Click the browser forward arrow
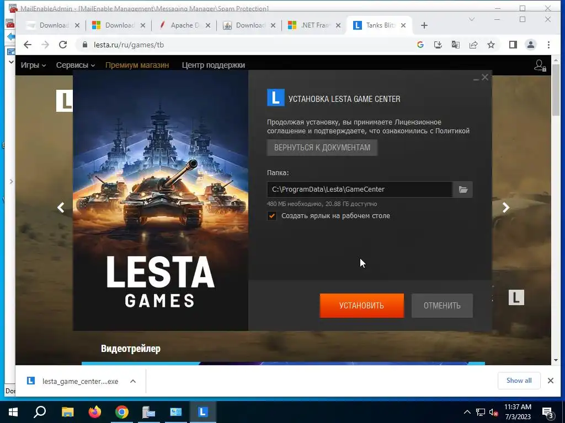The width and height of the screenshot is (565, 423). coord(45,45)
